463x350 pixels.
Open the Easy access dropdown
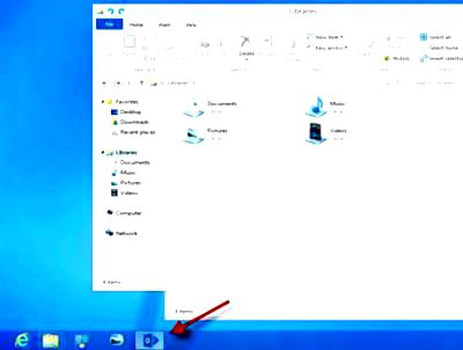[x=327, y=48]
